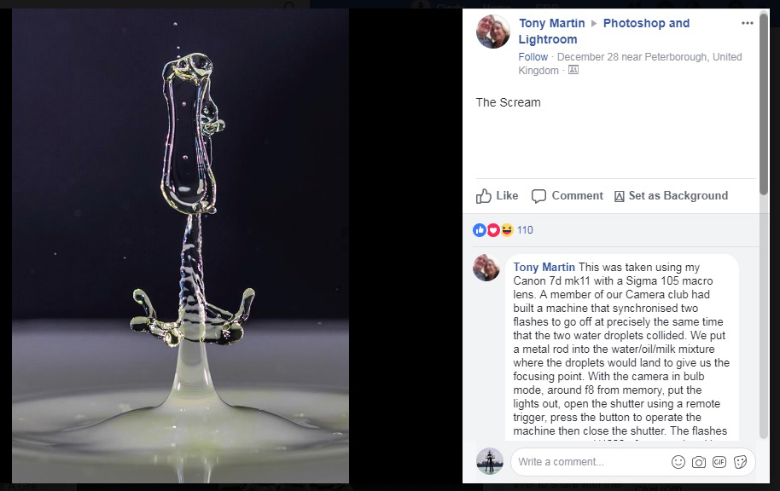Click the post panel's vertical scrollbar
Viewport: 780px width, 491px height.
[x=763, y=94]
